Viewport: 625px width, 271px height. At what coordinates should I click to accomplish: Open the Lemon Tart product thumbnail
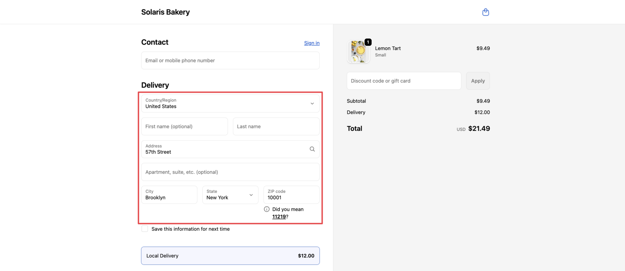(x=358, y=52)
